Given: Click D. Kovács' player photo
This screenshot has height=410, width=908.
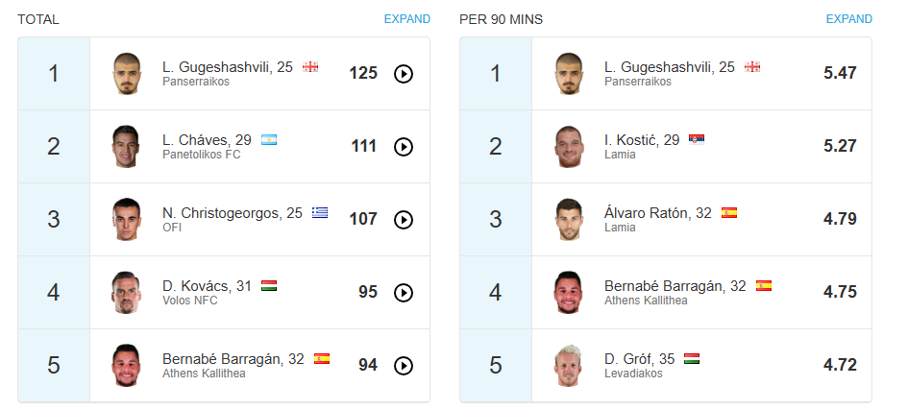Looking at the screenshot, I should click(x=125, y=292).
